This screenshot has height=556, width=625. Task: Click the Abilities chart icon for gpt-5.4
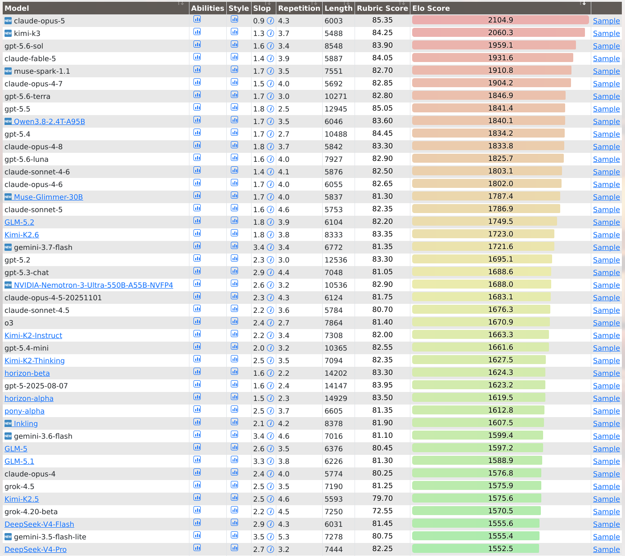click(x=197, y=133)
